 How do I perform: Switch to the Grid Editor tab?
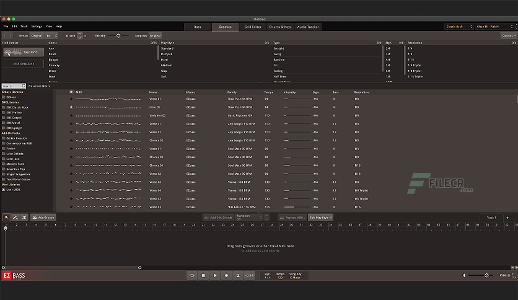click(253, 27)
